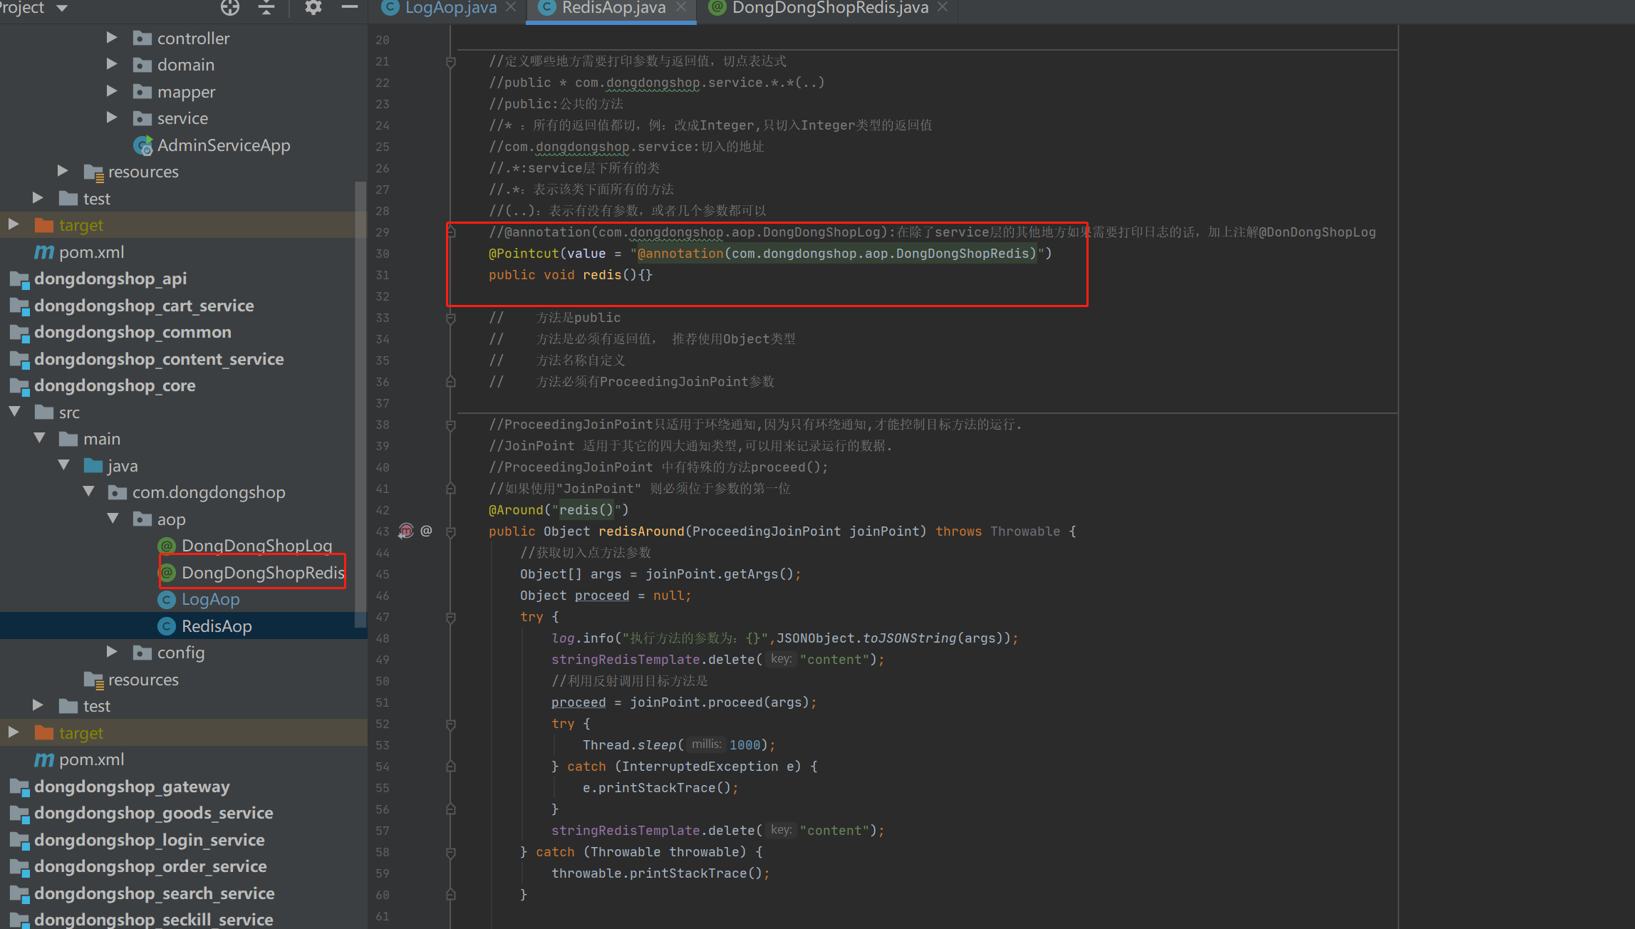Switch to LogAop.java tab

click(x=450, y=8)
